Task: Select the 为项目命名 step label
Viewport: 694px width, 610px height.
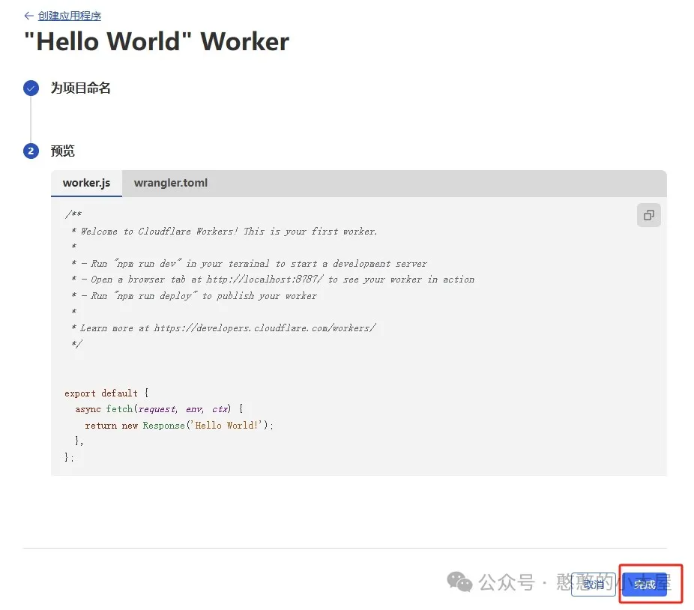Action: tap(81, 88)
